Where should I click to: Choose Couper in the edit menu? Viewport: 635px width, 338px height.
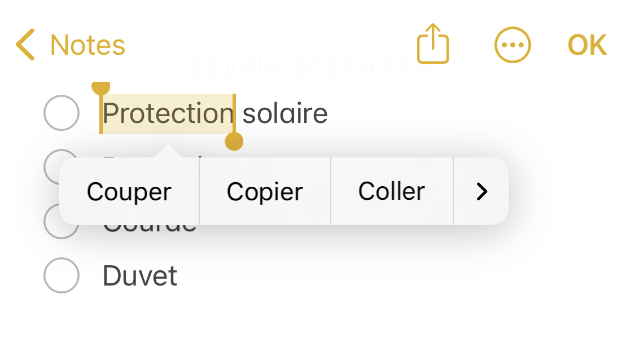[x=129, y=192]
